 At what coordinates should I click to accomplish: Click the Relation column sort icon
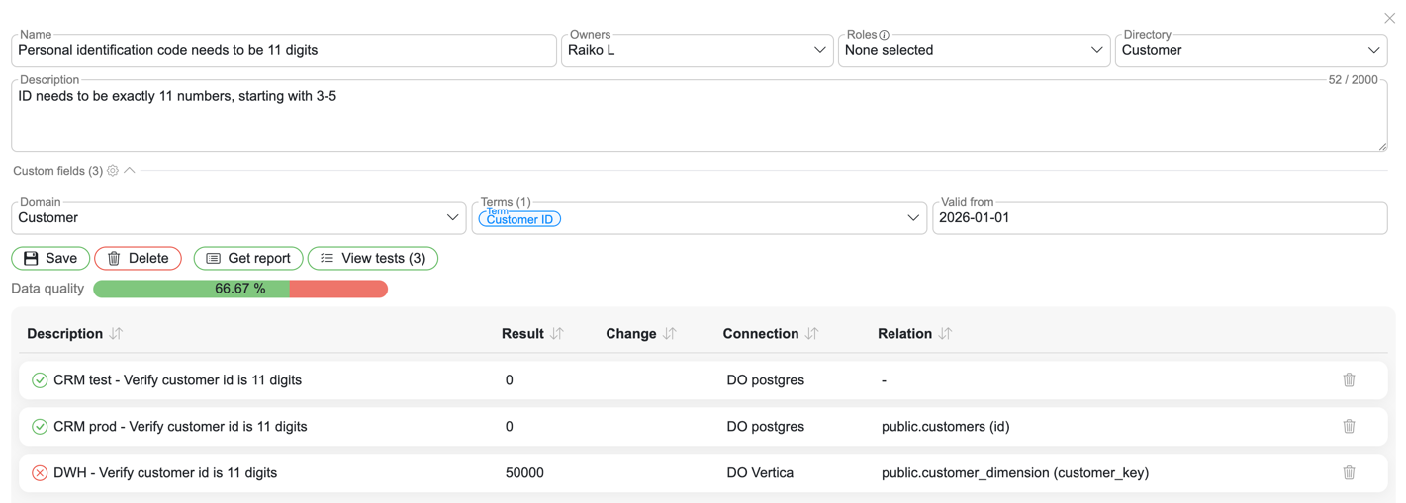pos(946,334)
